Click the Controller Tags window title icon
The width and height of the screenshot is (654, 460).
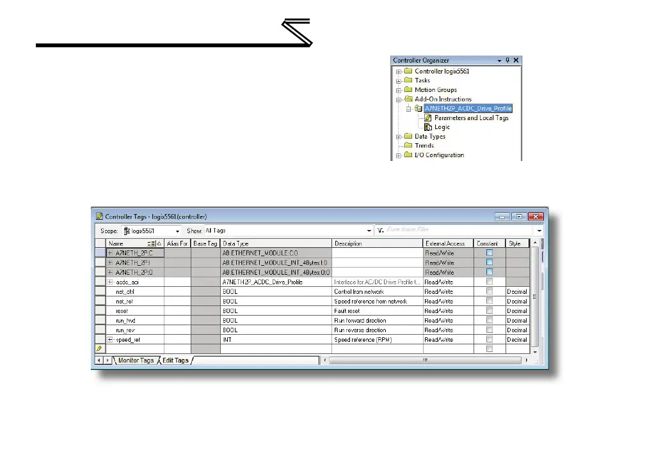tap(99, 217)
